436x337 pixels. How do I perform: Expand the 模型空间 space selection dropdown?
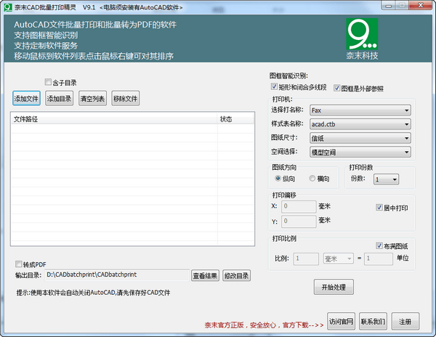point(359,152)
